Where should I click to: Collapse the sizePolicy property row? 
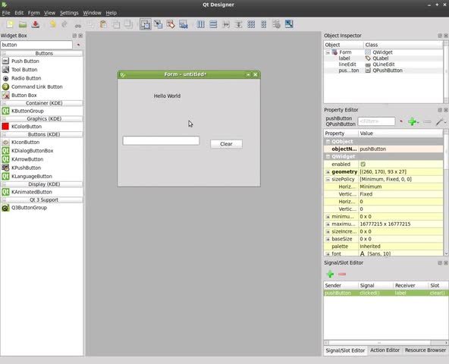coord(328,179)
